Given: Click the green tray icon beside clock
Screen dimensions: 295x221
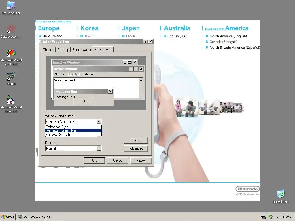Looking at the screenshot, I should (271, 217).
